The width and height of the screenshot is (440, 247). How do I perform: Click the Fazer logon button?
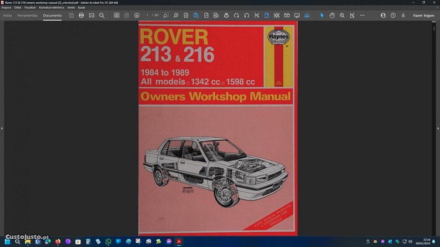[x=423, y=15]
